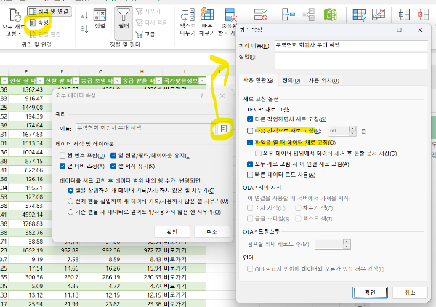The image size is (436, 307).
Task: Switch to the 사용 현황 tab
Action: [x=258, y=81]
